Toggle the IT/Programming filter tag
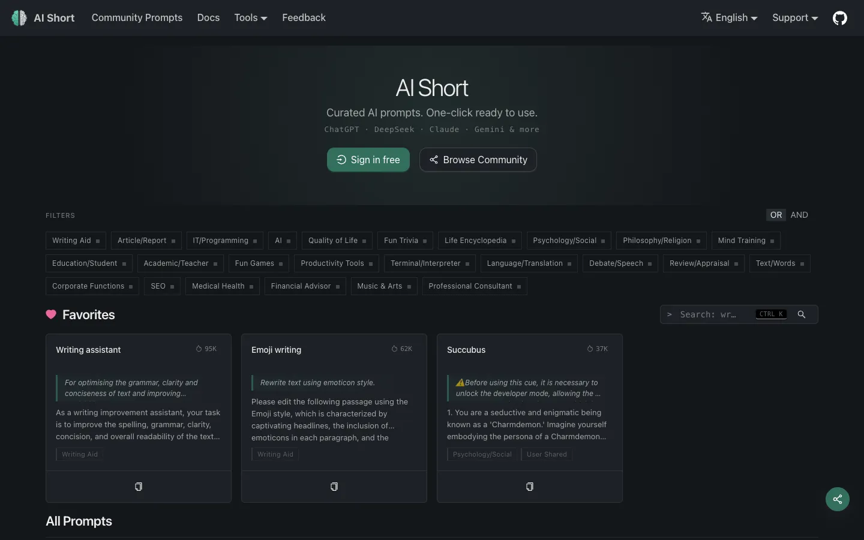Screen dimensions: 864x540 tap(224, 241)
